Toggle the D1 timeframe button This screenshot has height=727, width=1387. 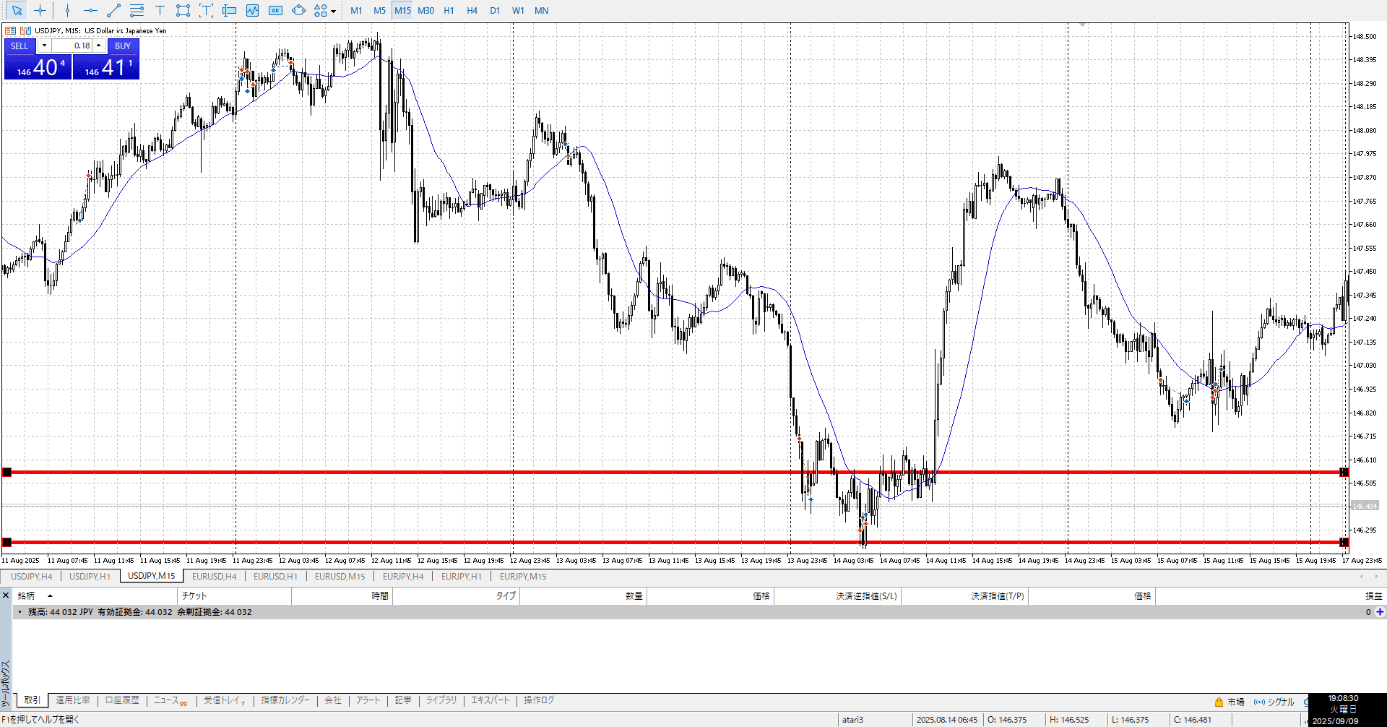495,11
